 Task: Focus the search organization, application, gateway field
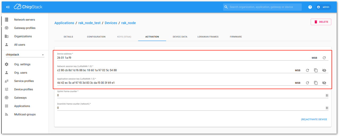[x=262, y=7]
